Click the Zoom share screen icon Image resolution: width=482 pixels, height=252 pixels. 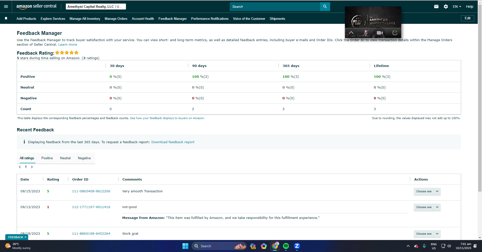click(395, 33)
